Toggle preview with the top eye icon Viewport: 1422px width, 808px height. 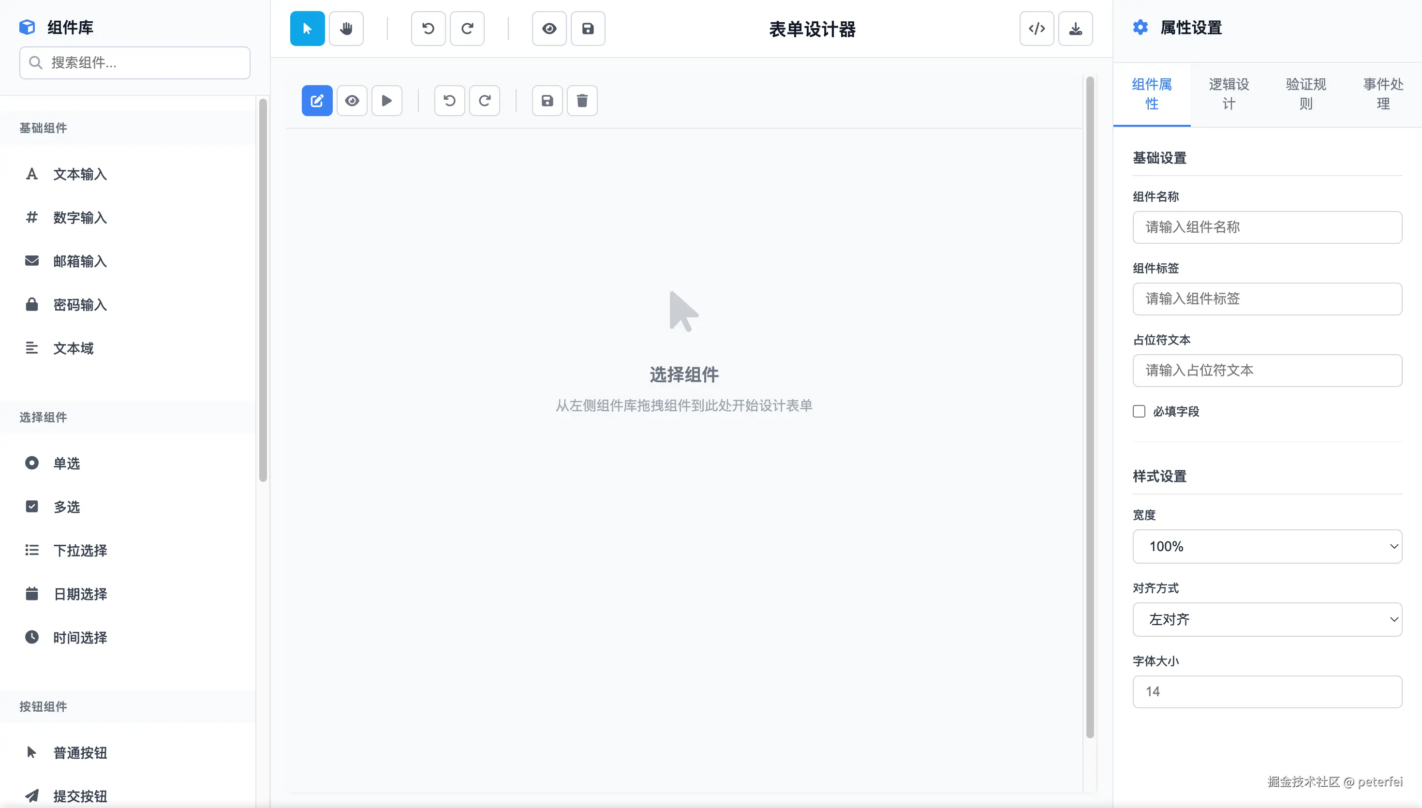548,28
